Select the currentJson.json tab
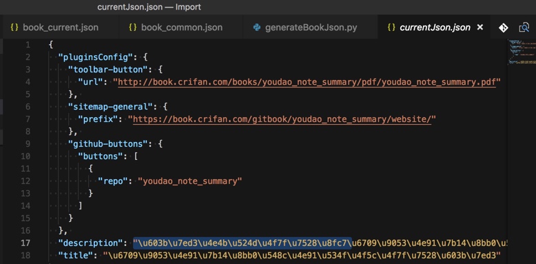536x264 pixels. 435,27
